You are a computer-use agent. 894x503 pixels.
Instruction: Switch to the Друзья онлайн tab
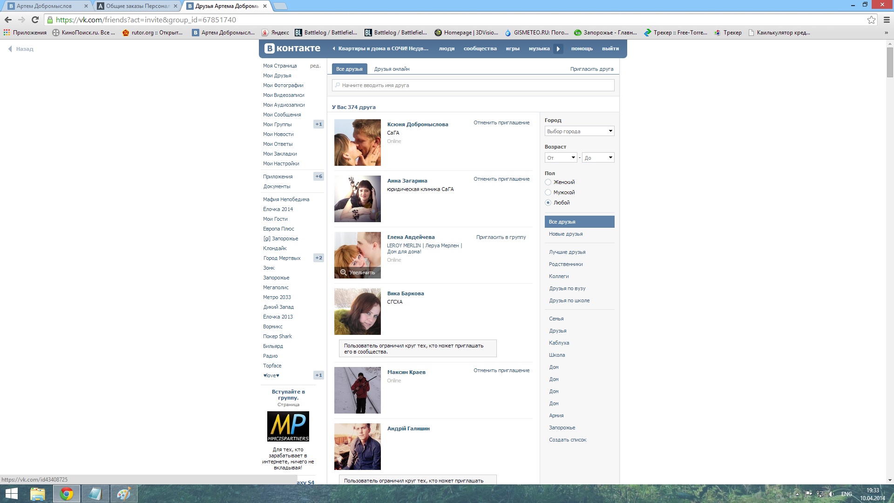392,69
